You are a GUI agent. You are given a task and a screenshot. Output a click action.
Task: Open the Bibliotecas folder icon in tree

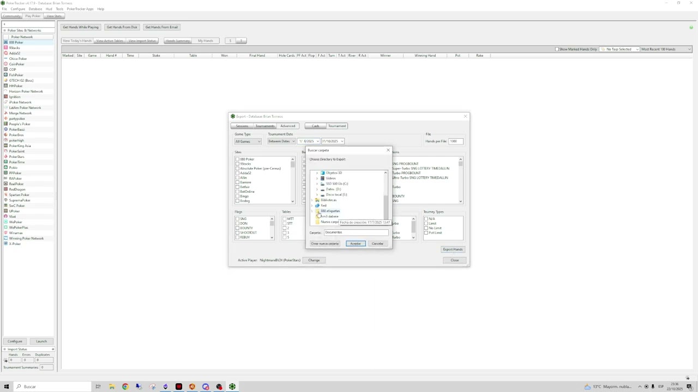point(317,200)
